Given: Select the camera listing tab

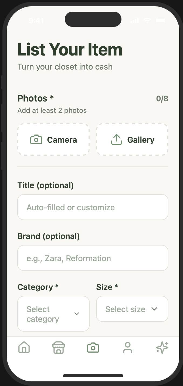Looking at the screenshot, I should tap(93, 348).
